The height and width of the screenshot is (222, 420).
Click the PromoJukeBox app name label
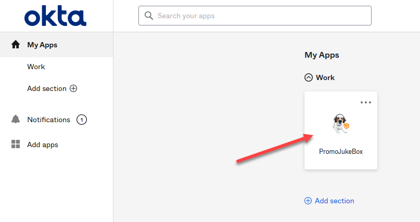pos(341,152)
